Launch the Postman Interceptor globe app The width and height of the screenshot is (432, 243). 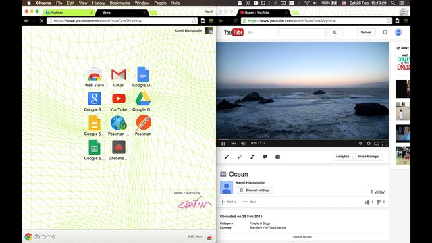(x=119, y=123)
